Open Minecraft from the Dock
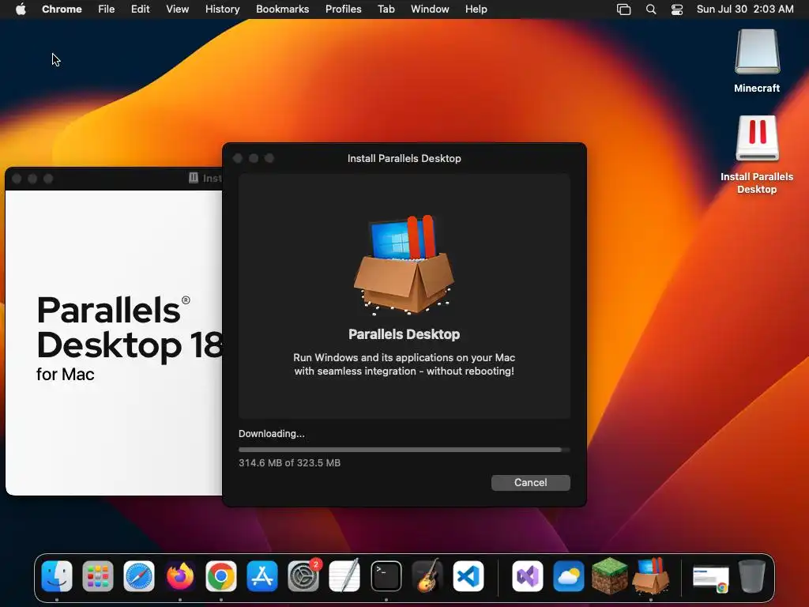Image resolution: width=809 pixels, height=607 pixels. 609,576
